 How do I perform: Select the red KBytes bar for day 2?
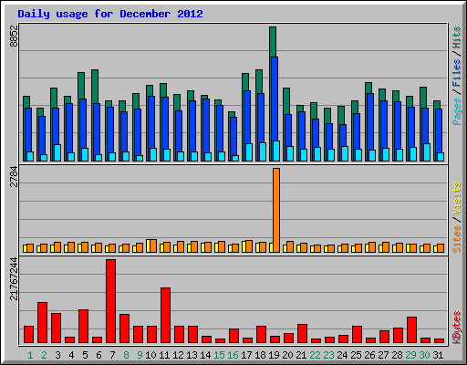coord(42,323)
